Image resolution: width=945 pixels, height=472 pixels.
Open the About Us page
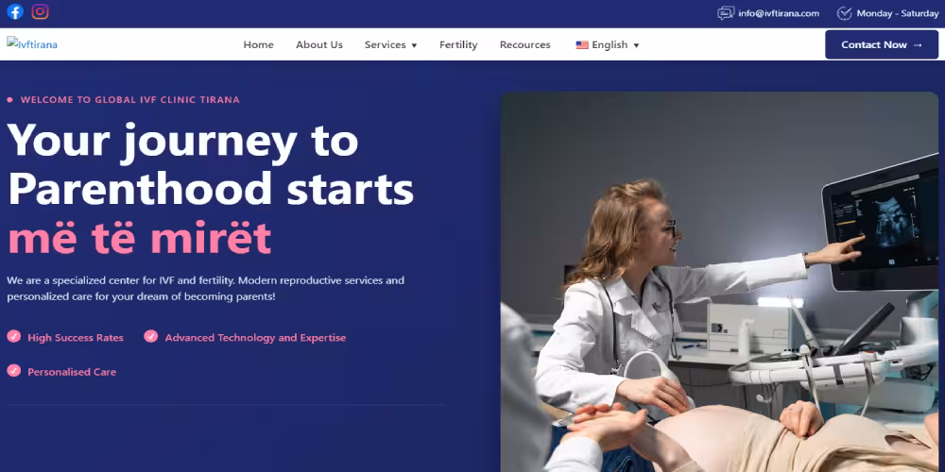319,44
